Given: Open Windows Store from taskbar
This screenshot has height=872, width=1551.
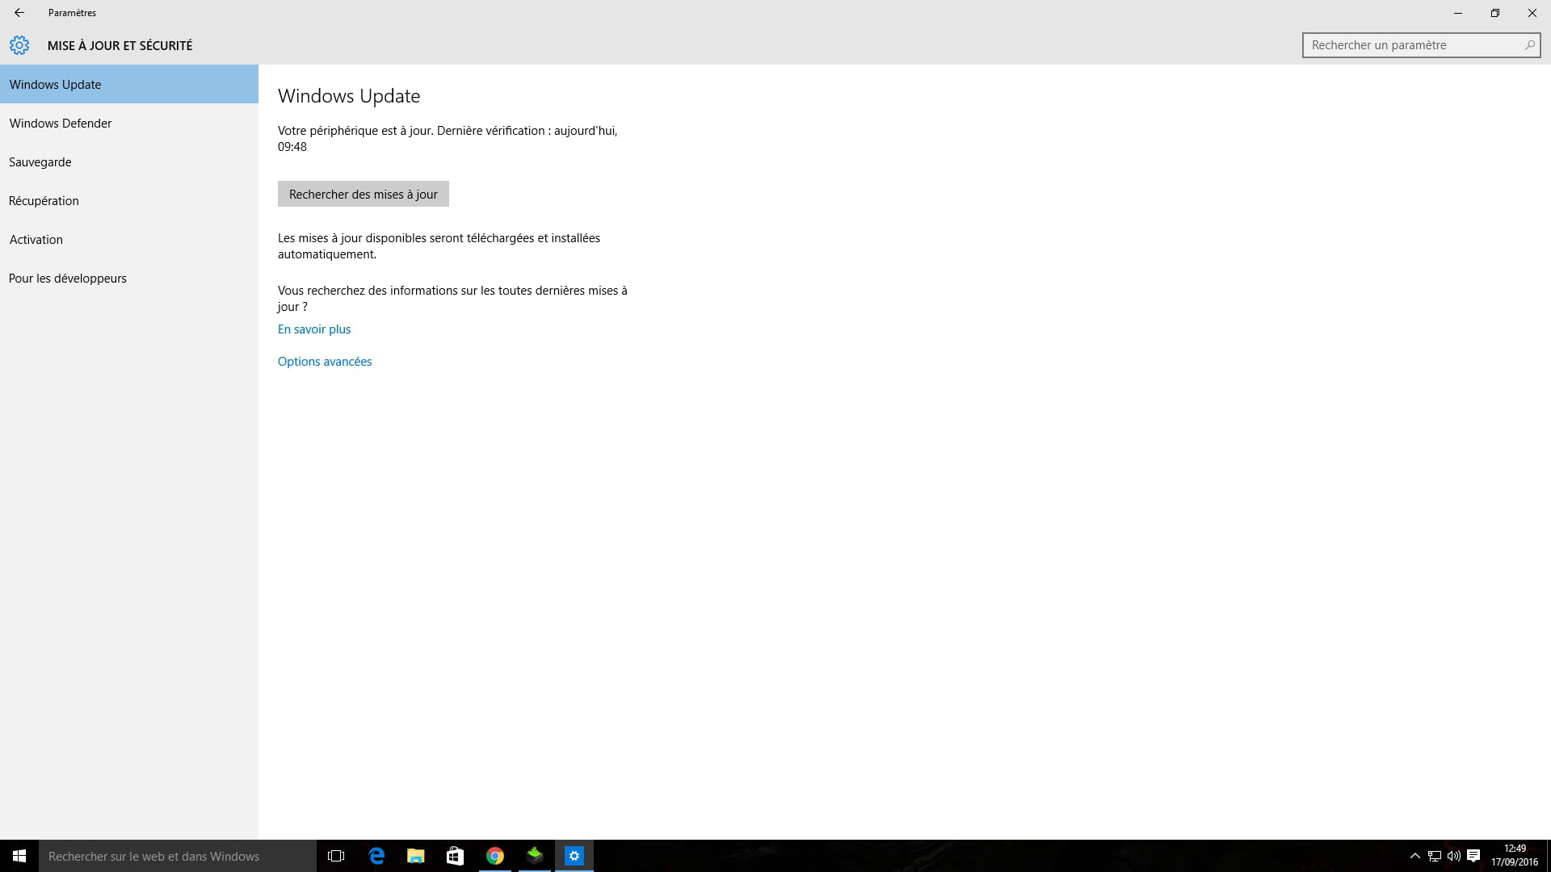Looking at the screenshot, I should pyautogui.click(x=456, y=856).
